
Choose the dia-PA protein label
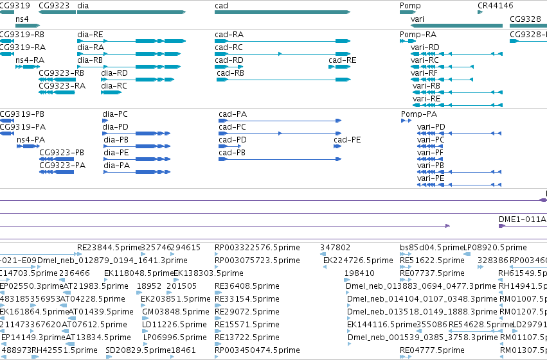116,166
